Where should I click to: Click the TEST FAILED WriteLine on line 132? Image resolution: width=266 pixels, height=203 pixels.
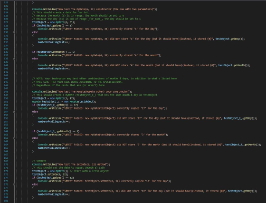tap(141, 39)
